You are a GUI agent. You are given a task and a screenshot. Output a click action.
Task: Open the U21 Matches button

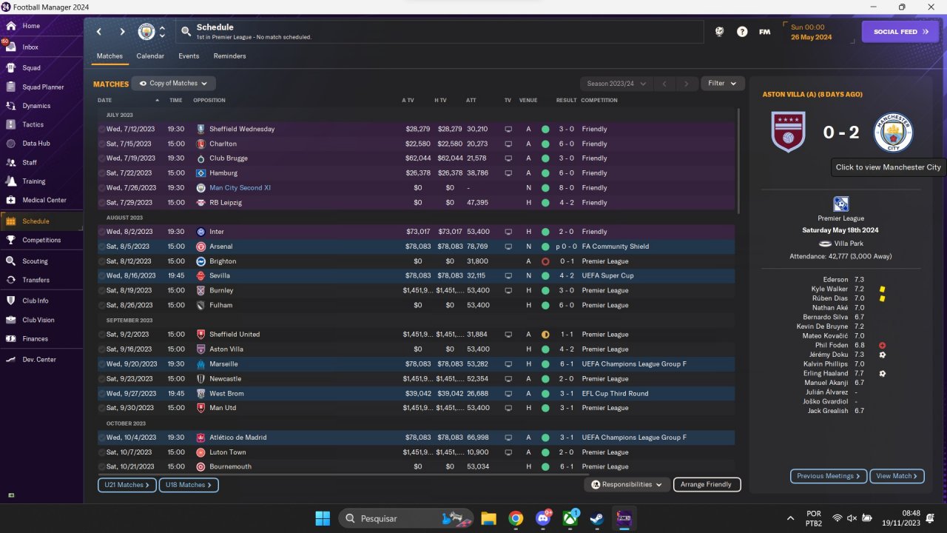pos(127,485)
